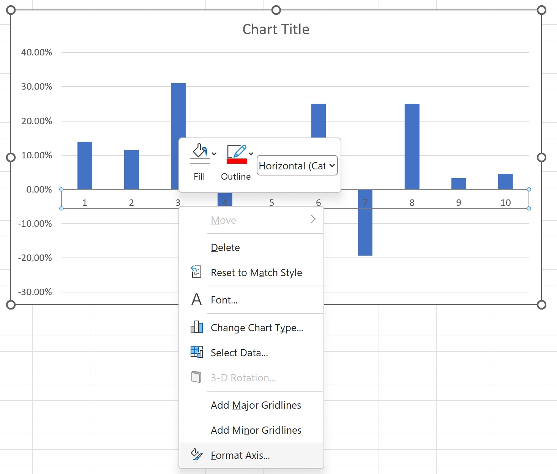Select the bar above category 8
557x474 pixels.
click(x=412, y=146)
